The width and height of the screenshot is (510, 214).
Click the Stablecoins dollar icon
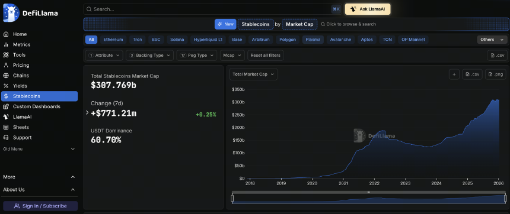click(x=6, y=96)
